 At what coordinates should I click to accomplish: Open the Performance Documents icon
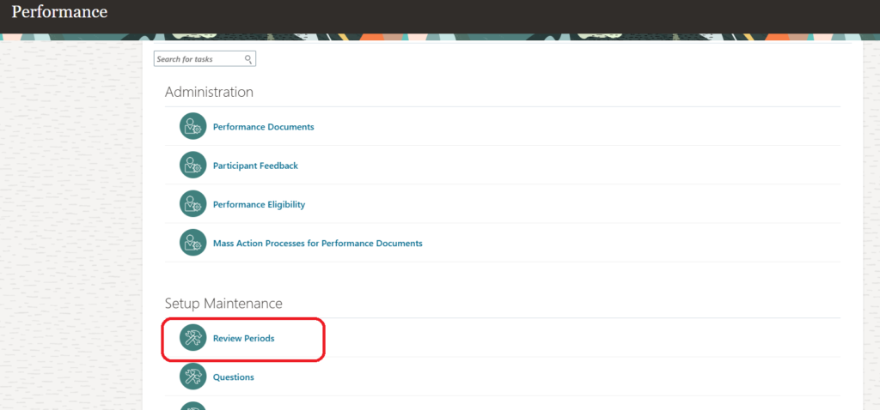click(193, 126)
